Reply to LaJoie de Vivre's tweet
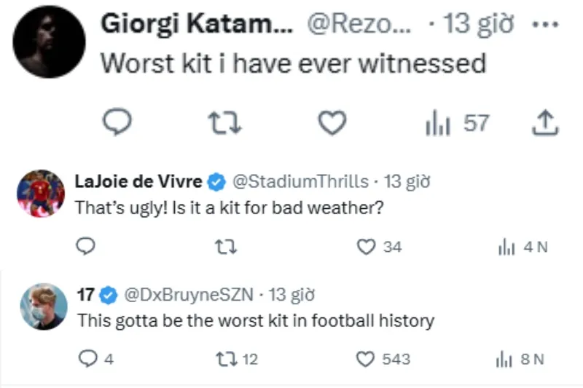The width and height of the screenshot is (583, 388). 85,246
